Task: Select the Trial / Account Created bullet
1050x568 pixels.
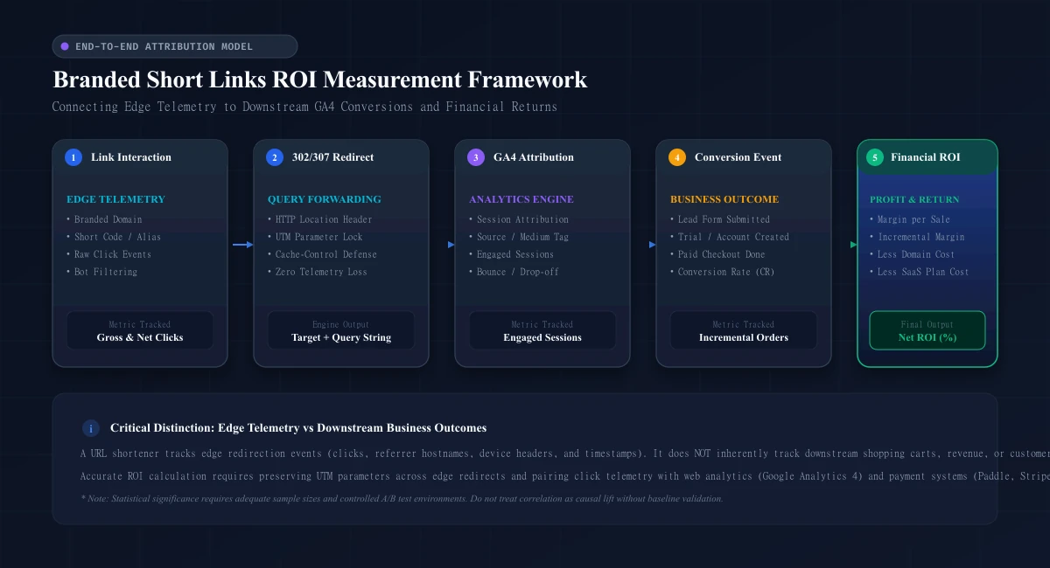Action: [730, 237]
